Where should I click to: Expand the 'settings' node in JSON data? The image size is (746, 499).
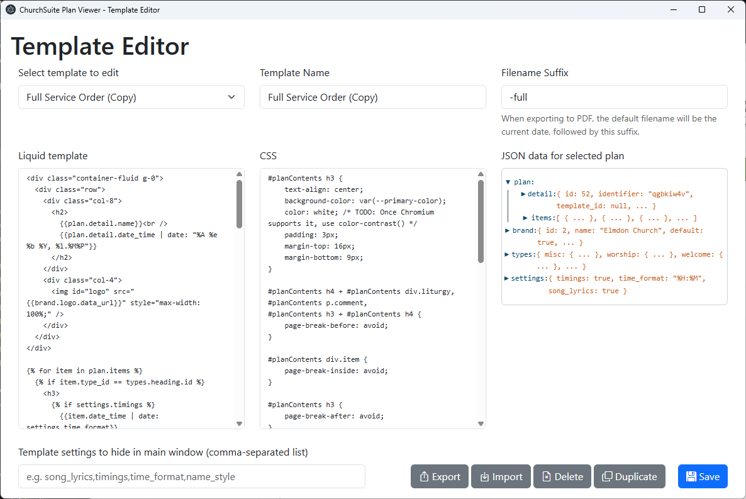(x=508, y=278)
